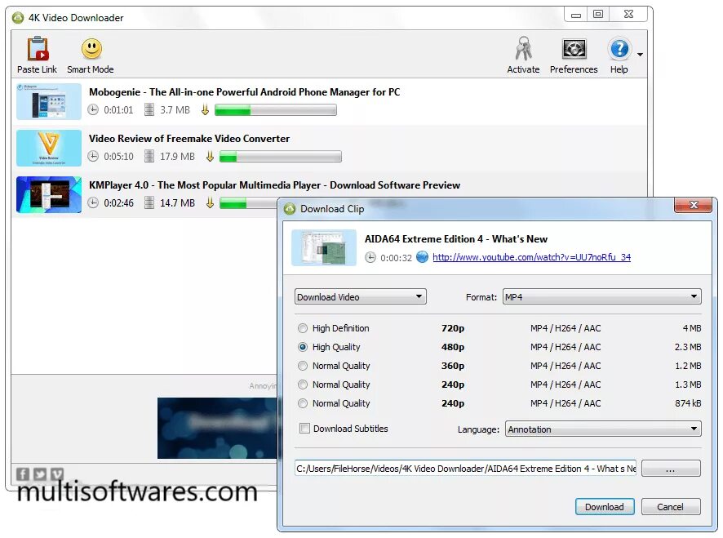
Task: Click the Download button in dialog
Action: (605, 507)
